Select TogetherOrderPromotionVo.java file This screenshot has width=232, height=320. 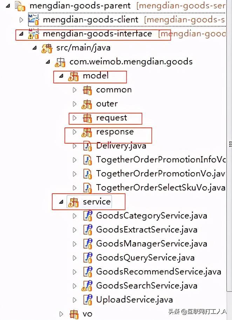point(160,174)
